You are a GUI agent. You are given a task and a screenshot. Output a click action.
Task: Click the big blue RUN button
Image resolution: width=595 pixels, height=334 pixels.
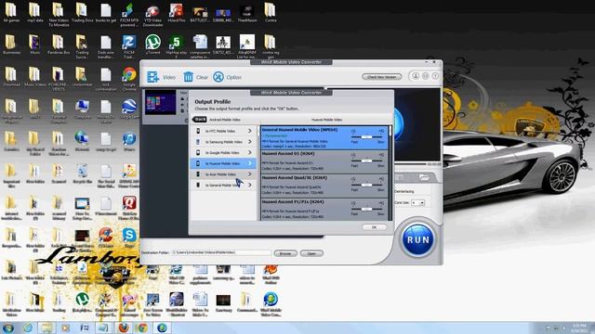(x=417, y=239)
